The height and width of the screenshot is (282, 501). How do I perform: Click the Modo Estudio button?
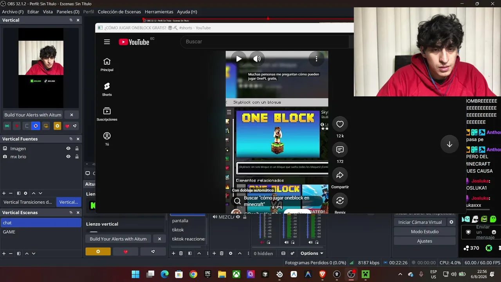pyautogui.click(x=425, y=231)
